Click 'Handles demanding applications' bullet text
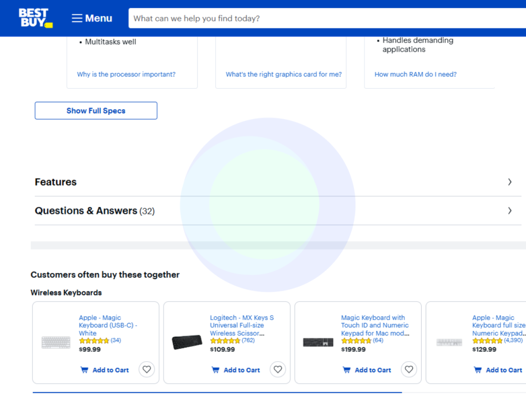 click(x=418, y=45)
